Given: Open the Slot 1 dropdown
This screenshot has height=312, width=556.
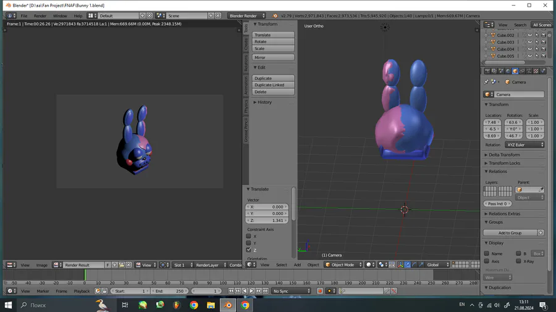Looking at the screenshot, I should pyautogui.click(x=183, y=265).
